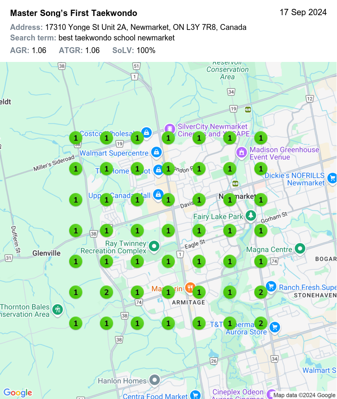Click rank 1 marker over Upper Canada Mall label

click(106, 200)
